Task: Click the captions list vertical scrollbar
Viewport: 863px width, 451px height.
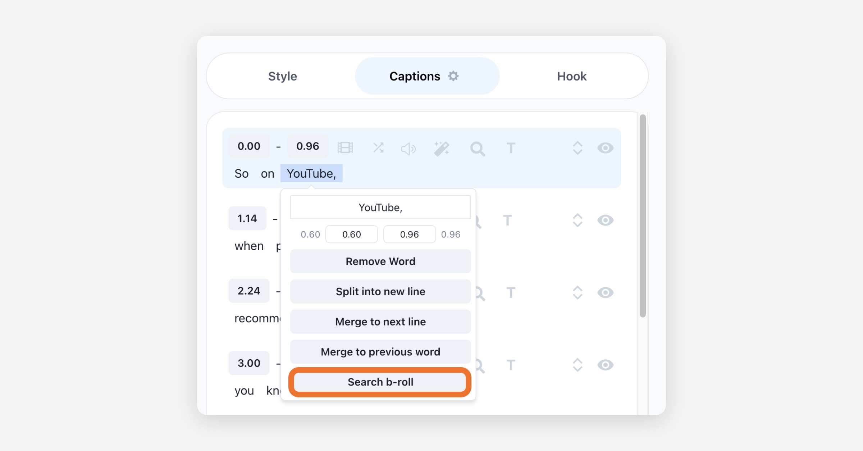Action: click(x=643, y=216)
